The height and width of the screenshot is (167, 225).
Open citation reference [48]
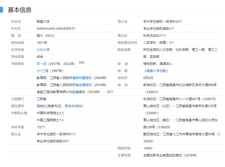[81, 63]
